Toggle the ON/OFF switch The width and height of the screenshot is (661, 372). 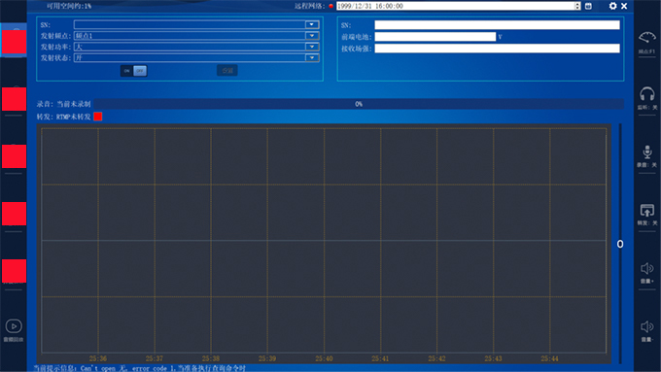[x=133, y=71]
